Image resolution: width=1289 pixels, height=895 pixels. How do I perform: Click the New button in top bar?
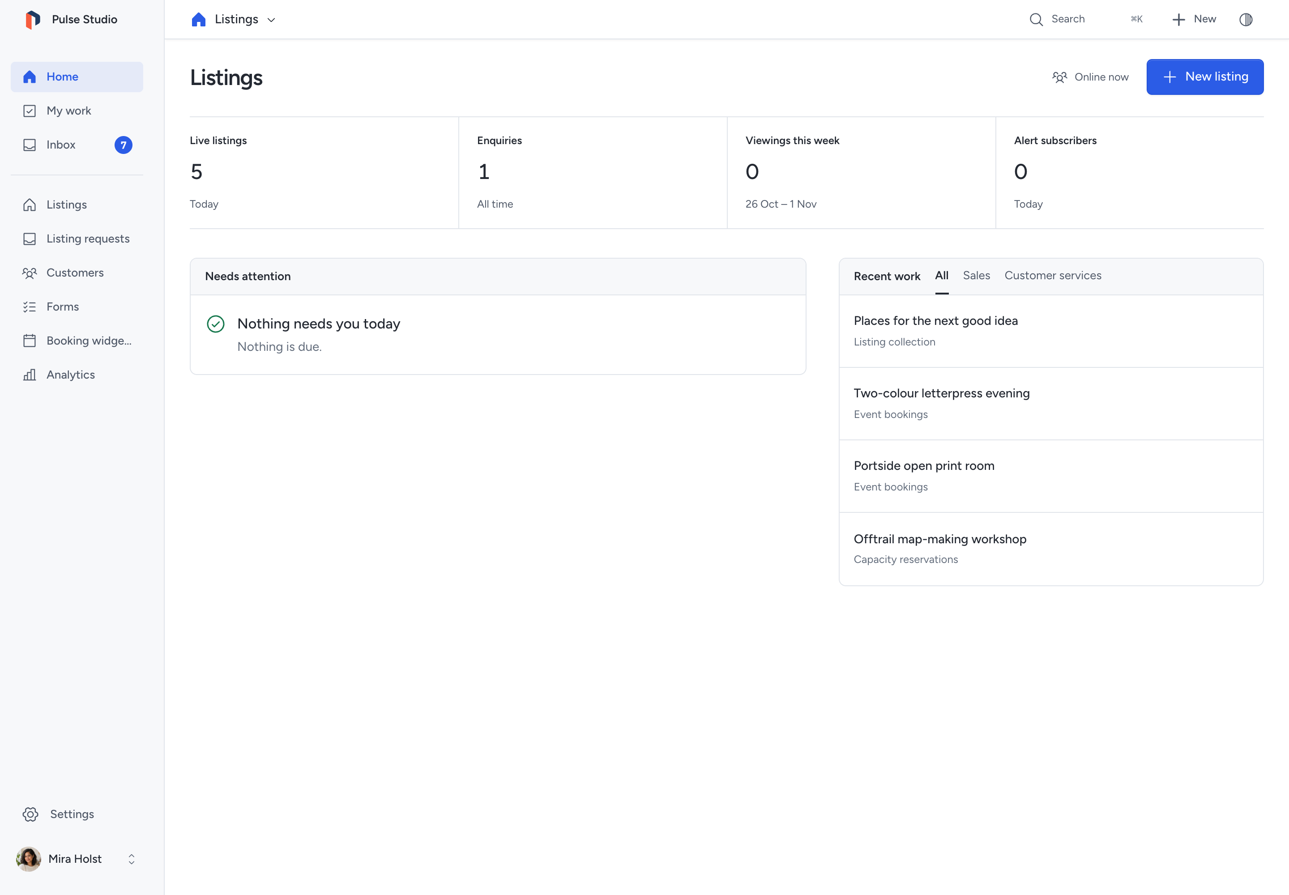tap(1194, 20)
